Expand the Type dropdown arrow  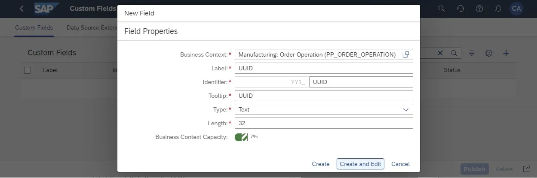pos(405,109)
